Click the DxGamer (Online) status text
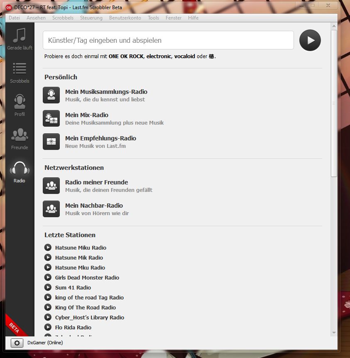 (45, 343)
